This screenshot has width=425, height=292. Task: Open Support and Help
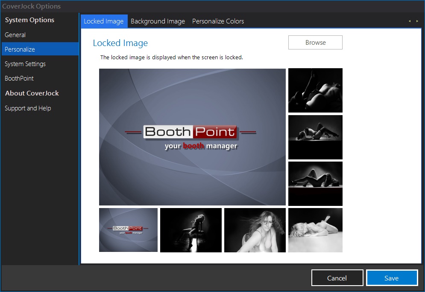[40, 108]
